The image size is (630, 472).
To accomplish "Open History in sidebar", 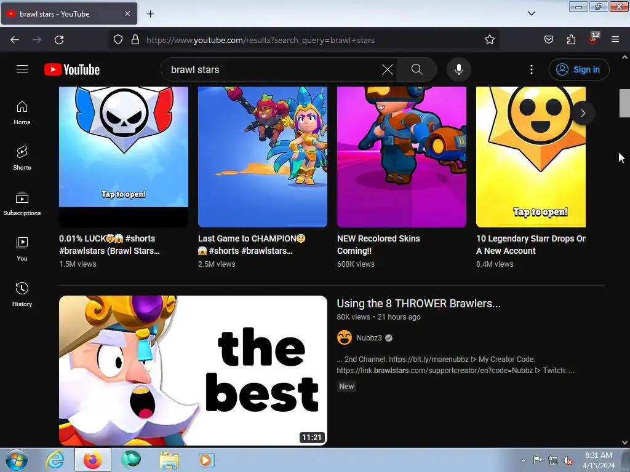I will click(22, 294).
